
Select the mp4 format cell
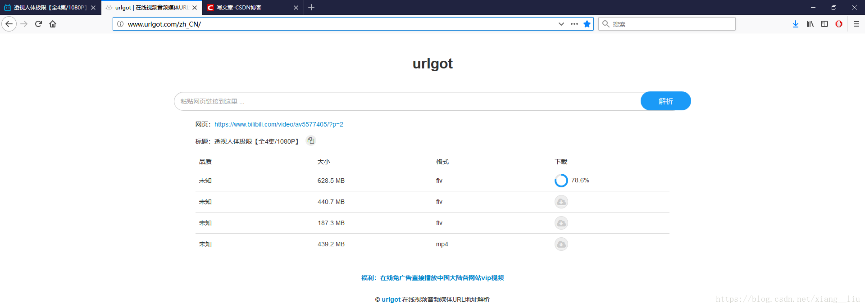coord(442,244)
